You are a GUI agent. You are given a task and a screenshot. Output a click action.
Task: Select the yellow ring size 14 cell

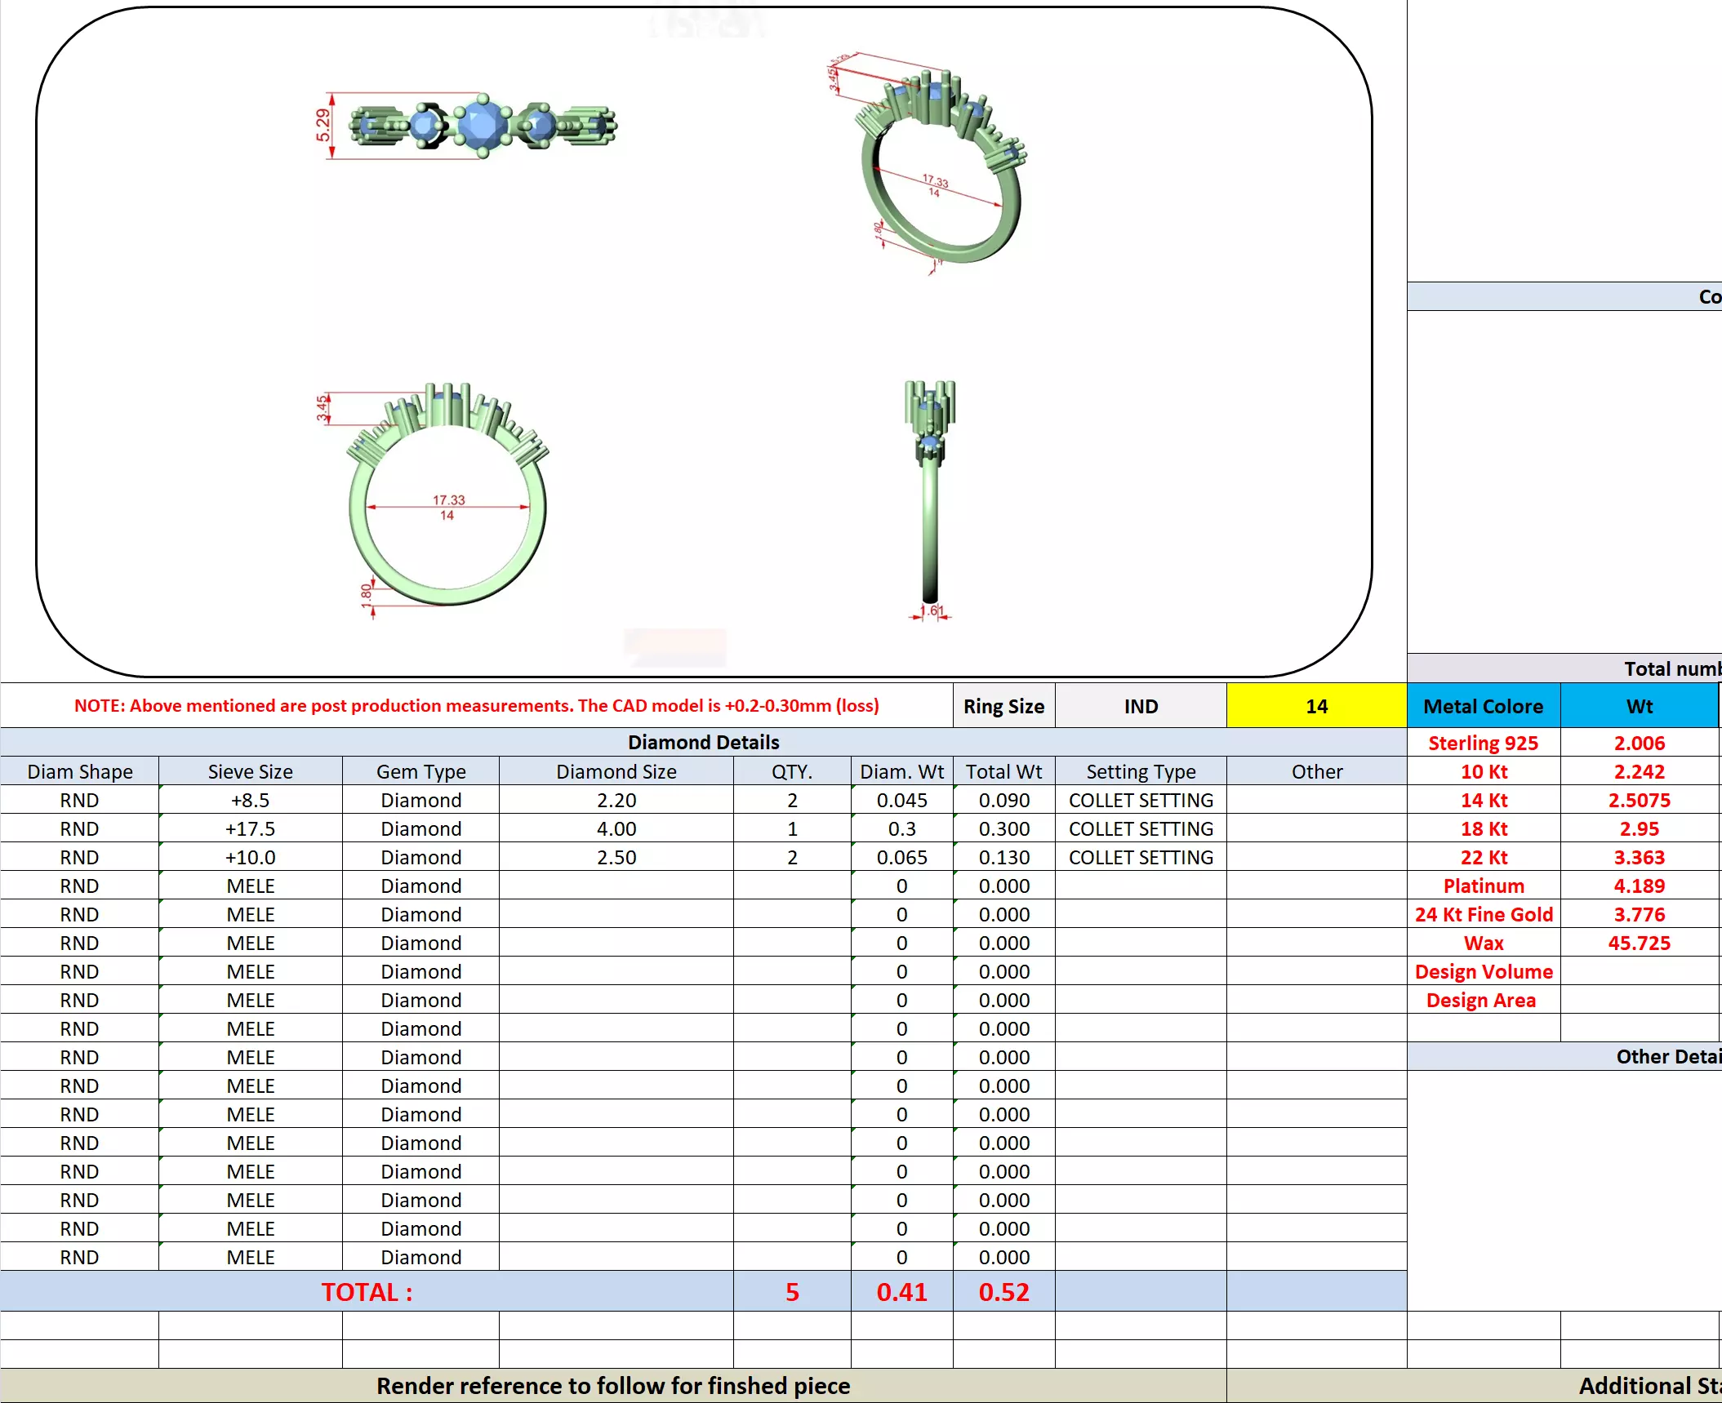tap(1315, 706)
